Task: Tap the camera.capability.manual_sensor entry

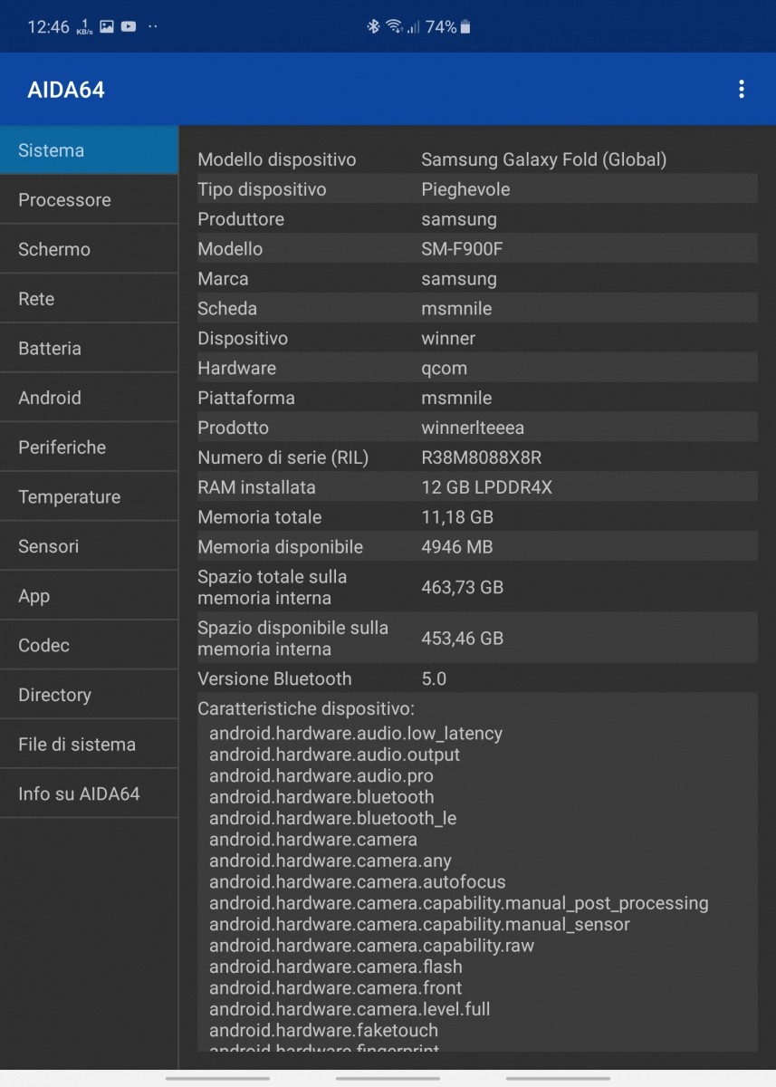Action: (419, 925)
